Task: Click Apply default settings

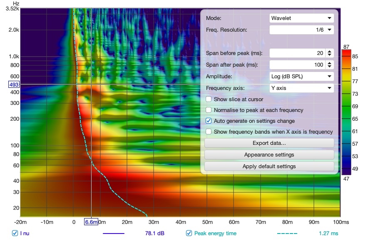Action: (x=269, y=166)
